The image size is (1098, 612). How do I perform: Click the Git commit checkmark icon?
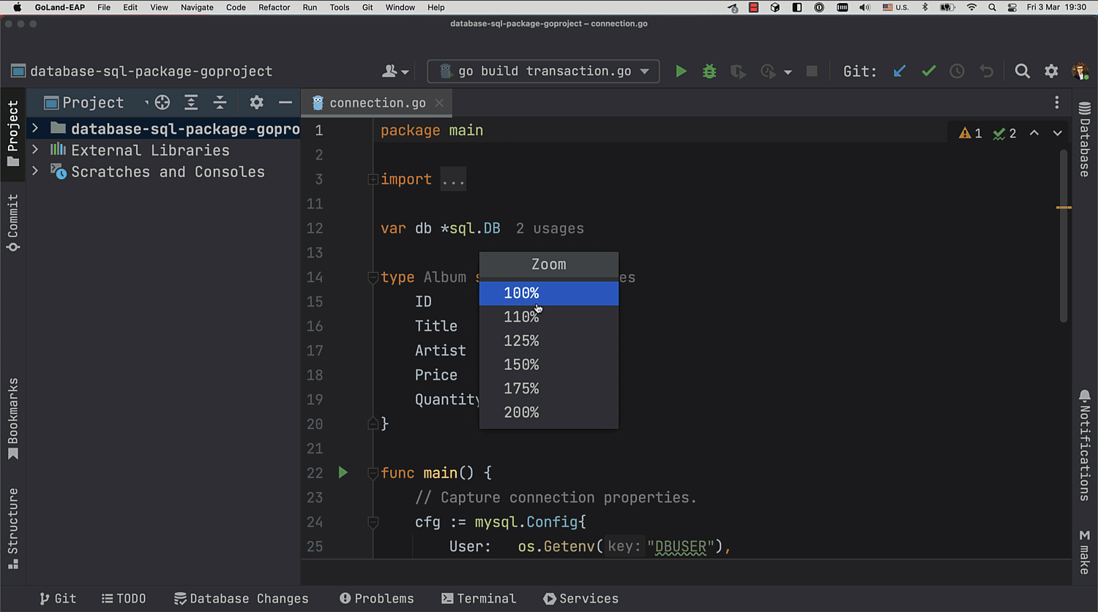[x=928, y=71]
